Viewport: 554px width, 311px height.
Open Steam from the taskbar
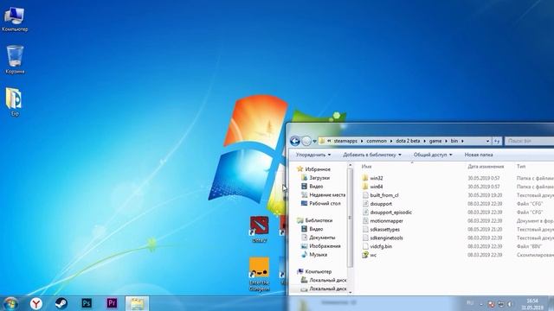pyautogui.click(x=61, y=303)
